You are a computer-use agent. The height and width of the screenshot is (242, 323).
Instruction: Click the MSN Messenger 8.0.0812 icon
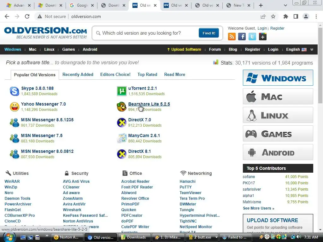point(15,154)
